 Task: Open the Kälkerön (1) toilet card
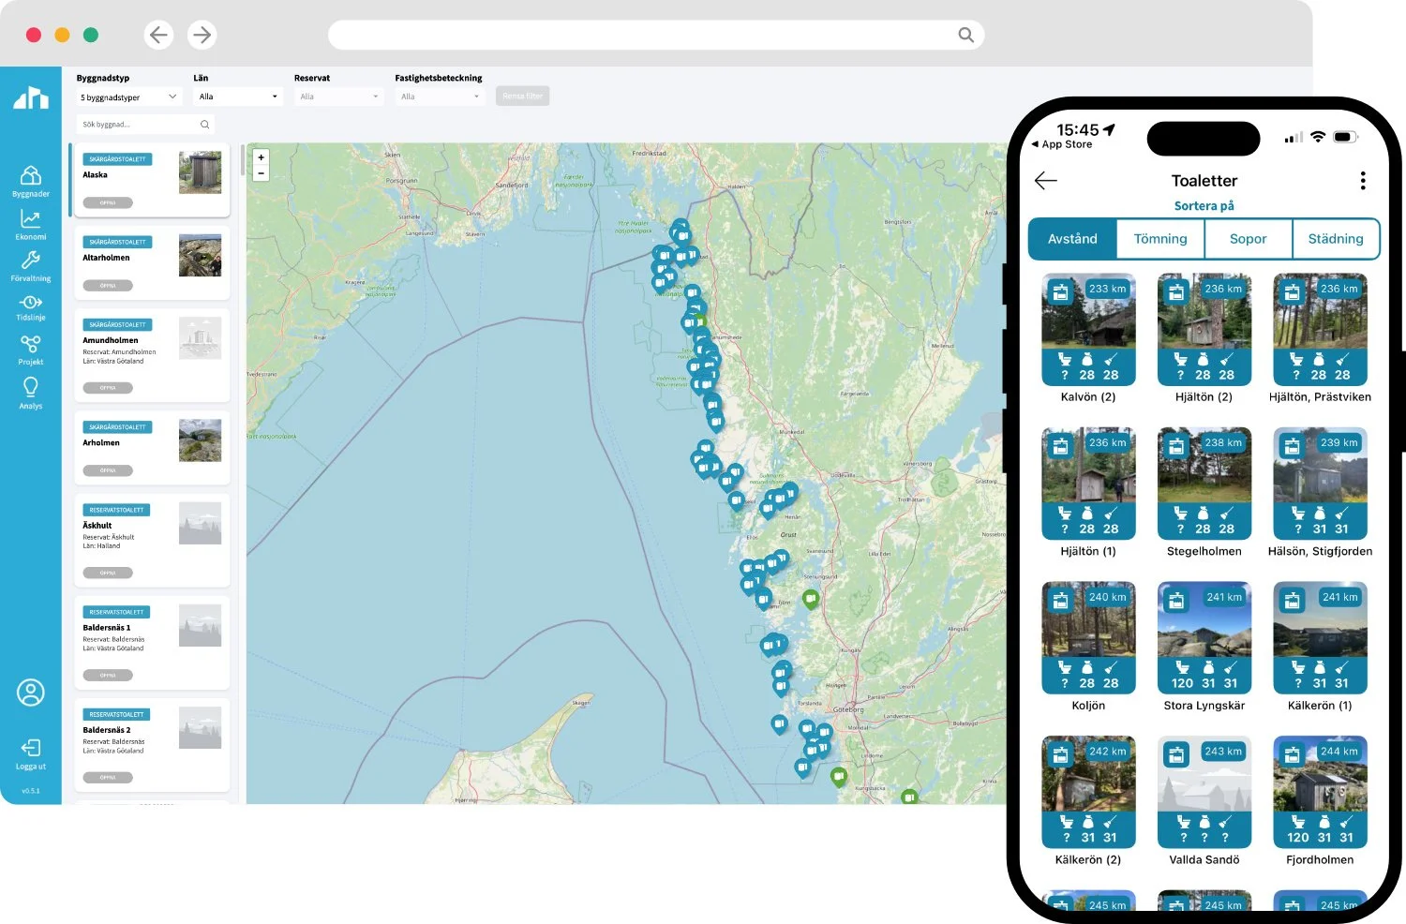[x=1320, y=647]
